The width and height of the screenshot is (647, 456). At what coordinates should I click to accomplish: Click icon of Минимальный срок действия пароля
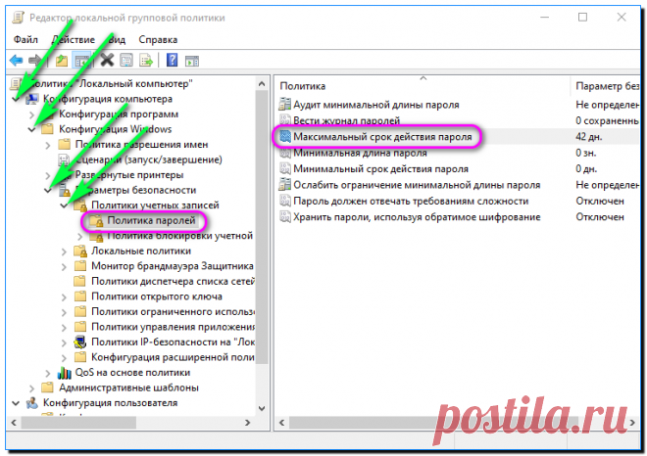pos(284,169)
